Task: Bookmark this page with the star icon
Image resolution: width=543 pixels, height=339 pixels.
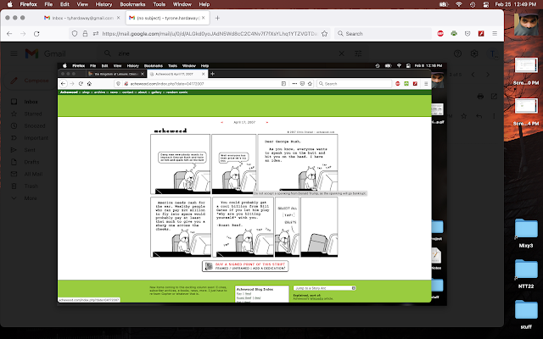Action: [x=324, y=34]
